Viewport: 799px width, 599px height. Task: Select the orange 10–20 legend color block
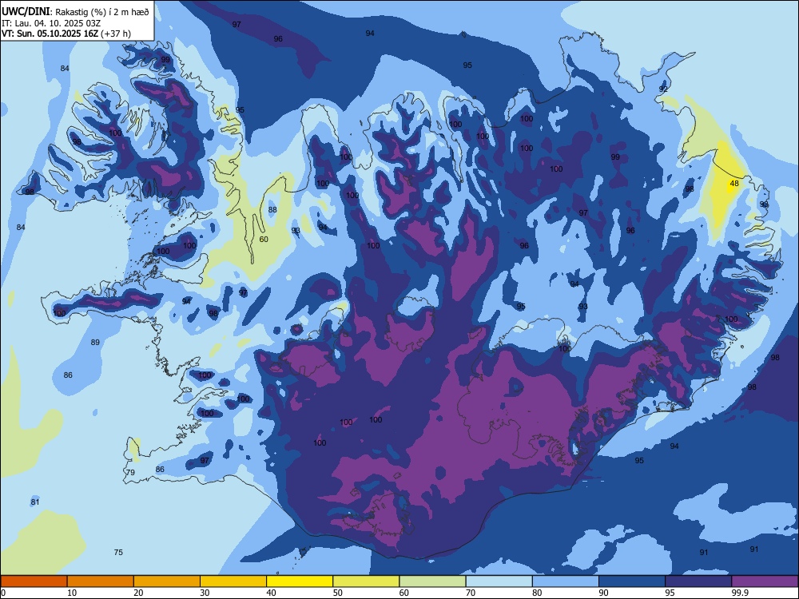coord(101,581)
